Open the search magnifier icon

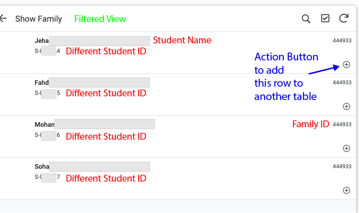(306, 19)
